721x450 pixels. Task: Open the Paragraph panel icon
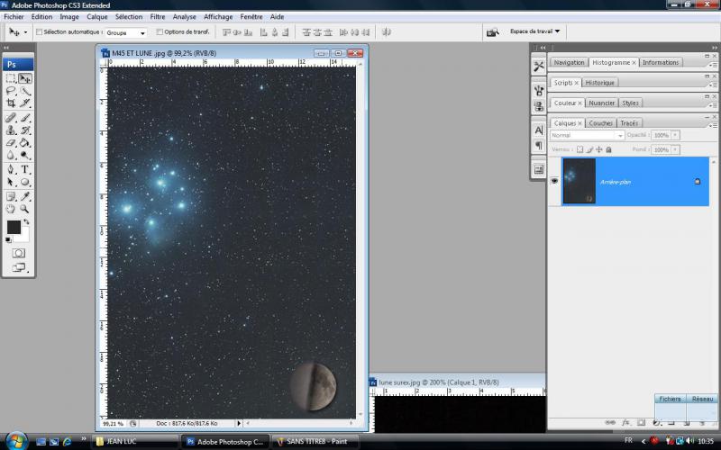point(538,146)
